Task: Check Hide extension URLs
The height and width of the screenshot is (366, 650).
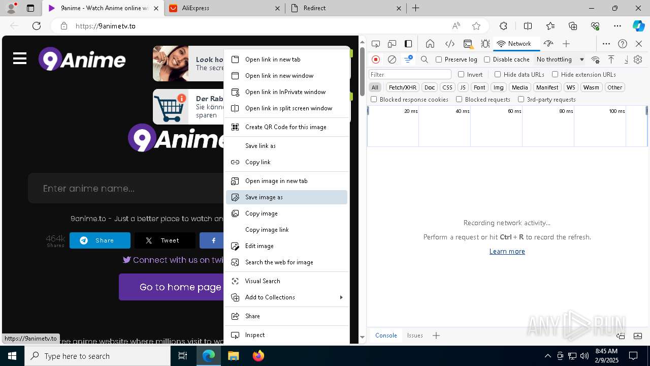Action: (x=555, y=74)
